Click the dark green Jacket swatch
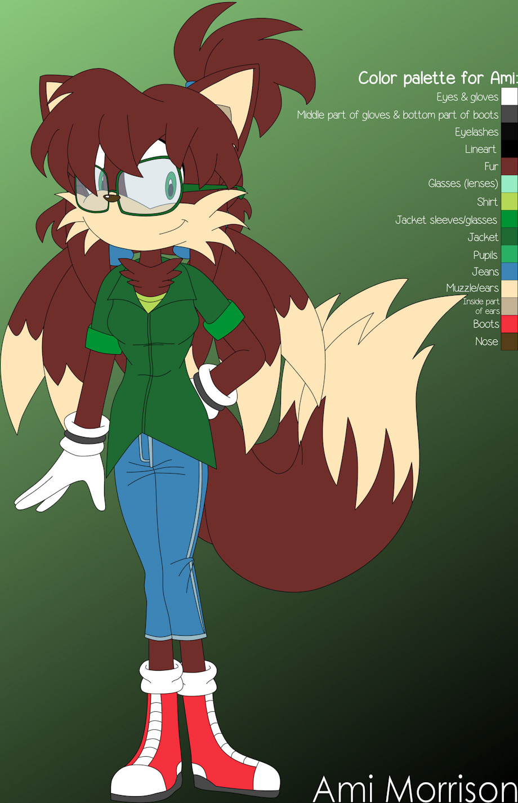Screen dimensions: 518x803 point(510,237)
